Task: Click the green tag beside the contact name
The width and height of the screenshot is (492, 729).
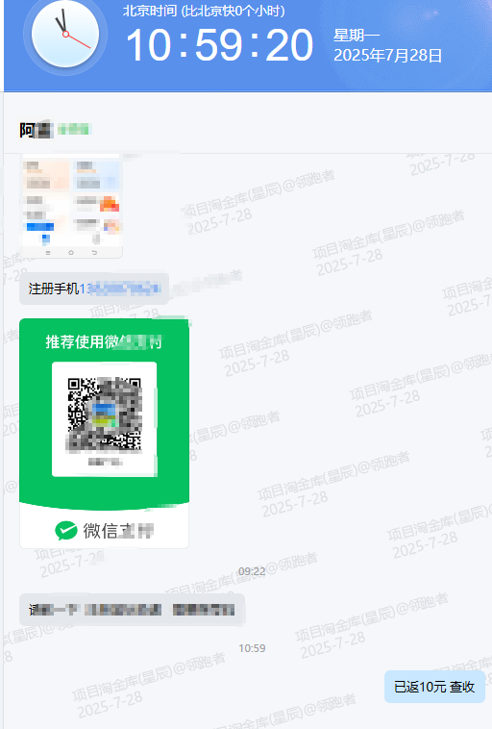Action: (73, 129)
